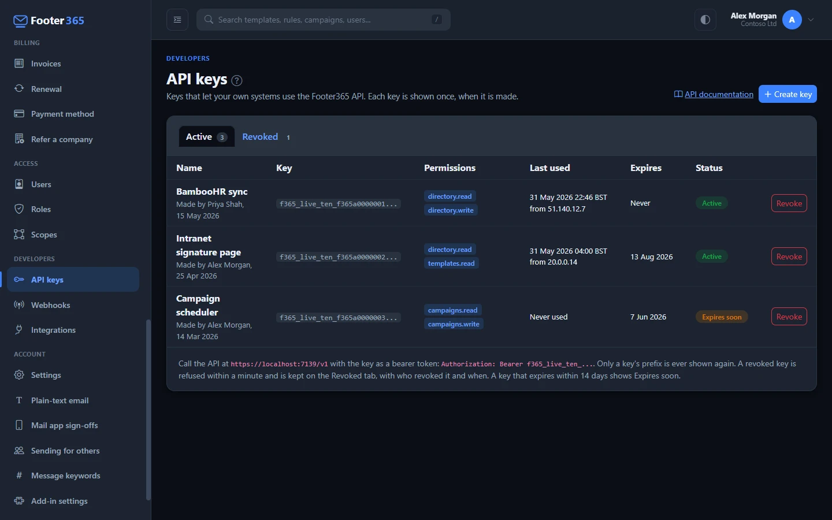Revoke the BambooHR sync key
Viewport: 832px width, 520px height.
tap(789, 203)
